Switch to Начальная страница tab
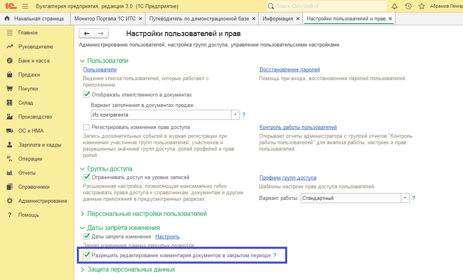This screenshot has height=280, width=463. (x=35, y=18)
